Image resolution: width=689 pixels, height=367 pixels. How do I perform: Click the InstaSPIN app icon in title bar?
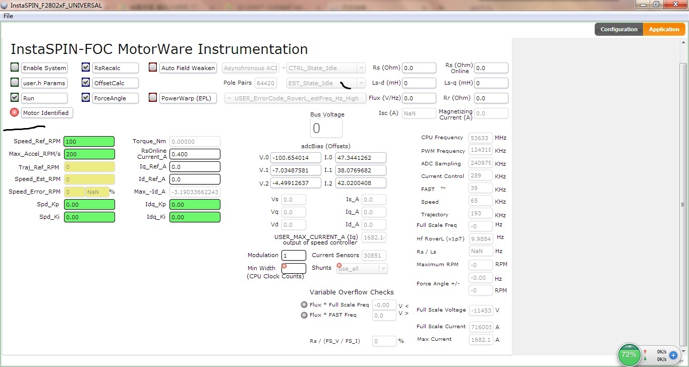point(5,5)
